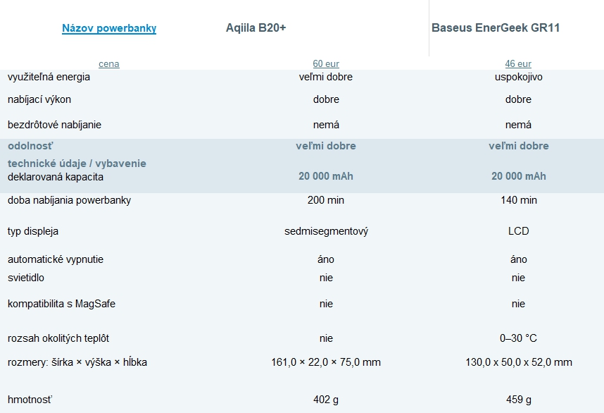Click the automatické vypnutie label
Screen dimensions: 604x413
56,259
